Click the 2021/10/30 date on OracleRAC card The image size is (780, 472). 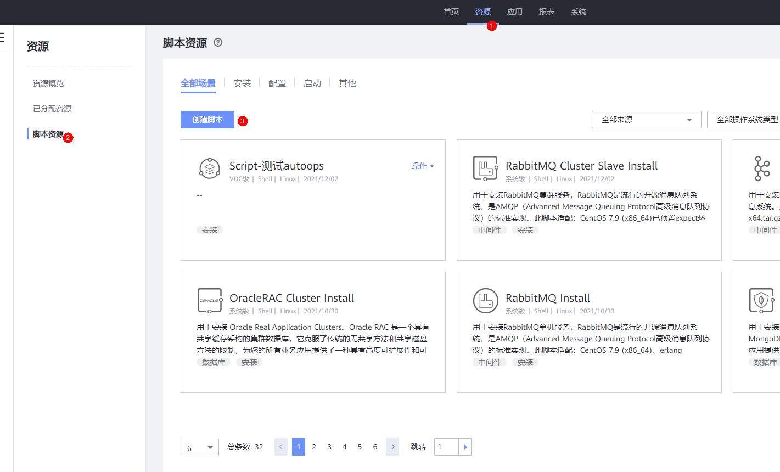click(321, 311)
